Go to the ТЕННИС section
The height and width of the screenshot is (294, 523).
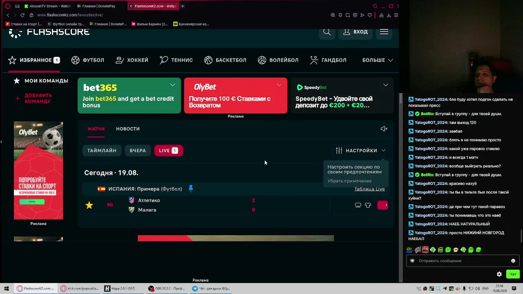click(176, 60)
